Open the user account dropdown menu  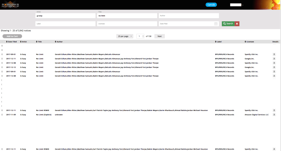tap(237, 5)
